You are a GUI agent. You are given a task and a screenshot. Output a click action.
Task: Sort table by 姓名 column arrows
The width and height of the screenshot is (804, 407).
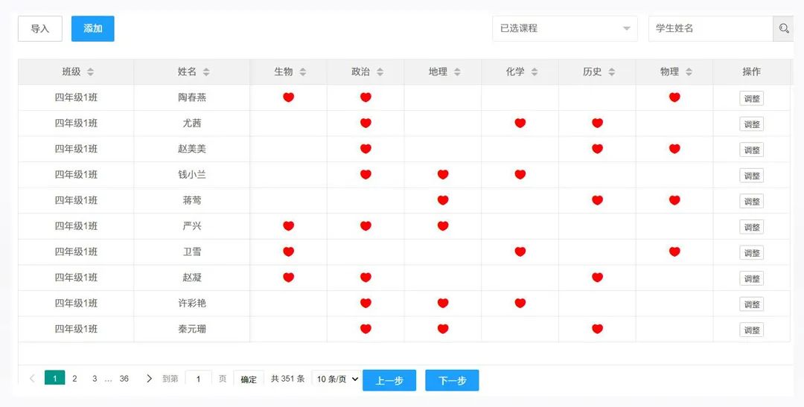(206, 71)
